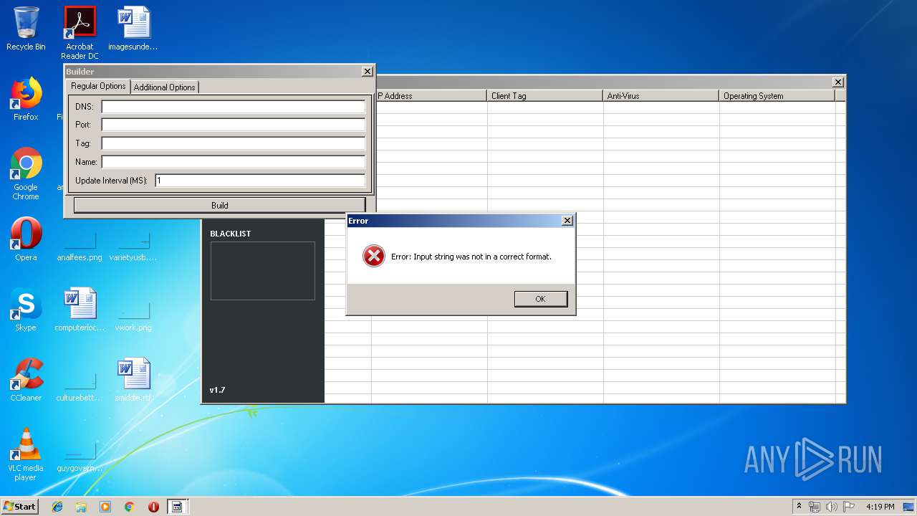Click the Error dialog message text
The width and height of the screenshot is (917, 516).
click(471, 257)
